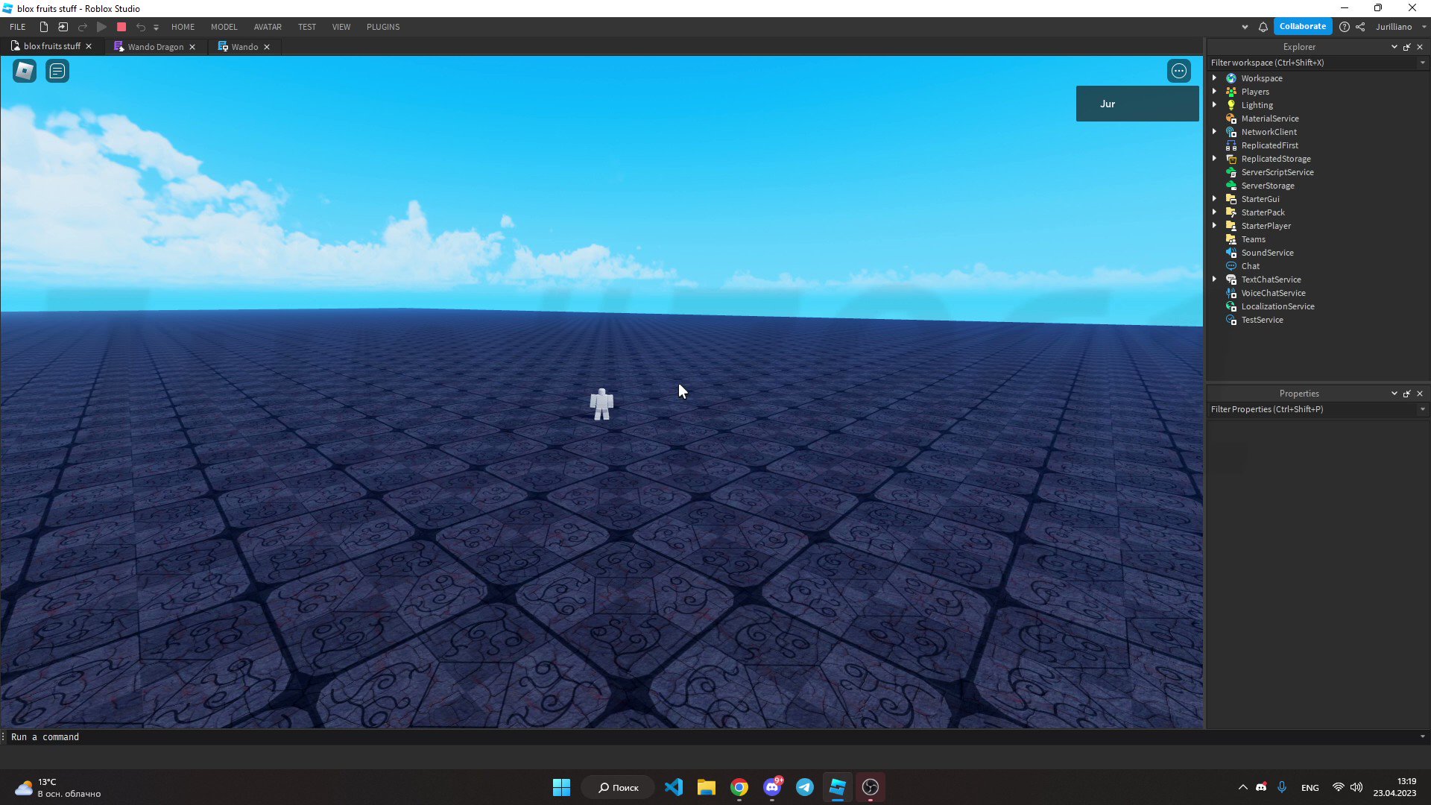
Task: Expand the StarterPack tree node
Action: (1215, 212)
